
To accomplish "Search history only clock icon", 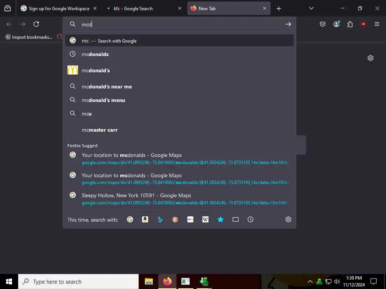I will point(250,219).
